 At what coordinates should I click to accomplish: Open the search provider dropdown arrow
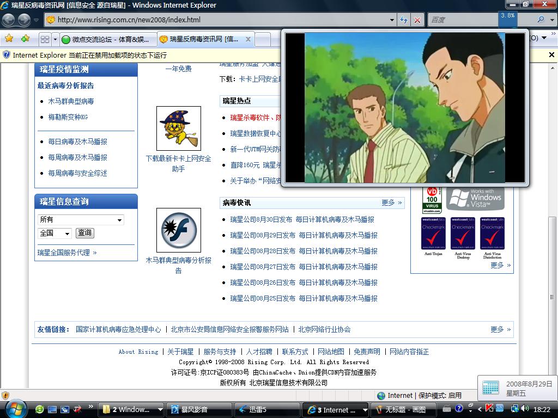pyautogui.click(x=552, y=20)
